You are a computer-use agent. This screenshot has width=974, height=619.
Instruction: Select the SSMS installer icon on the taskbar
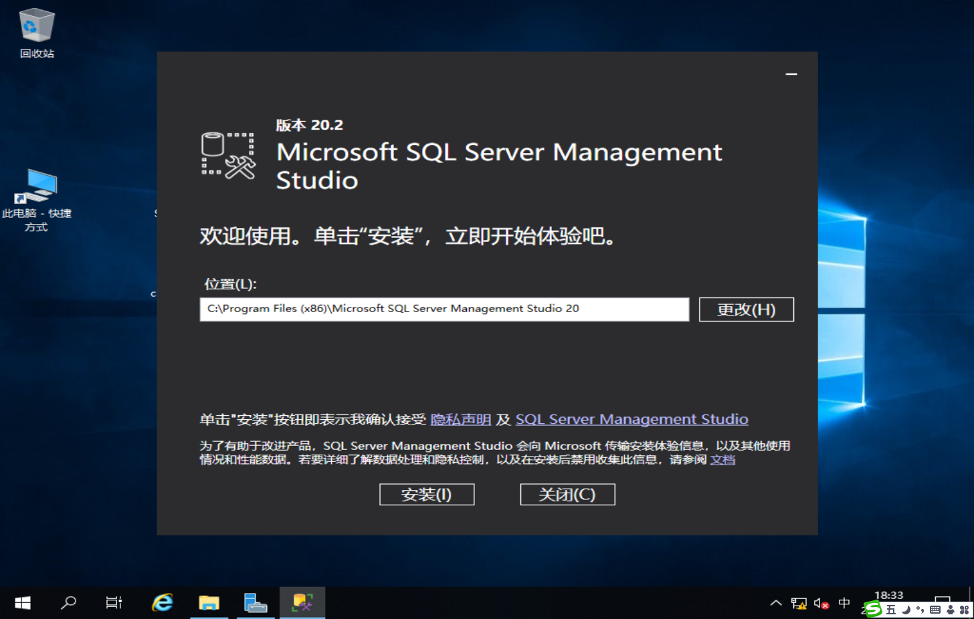tap(302, 602)
